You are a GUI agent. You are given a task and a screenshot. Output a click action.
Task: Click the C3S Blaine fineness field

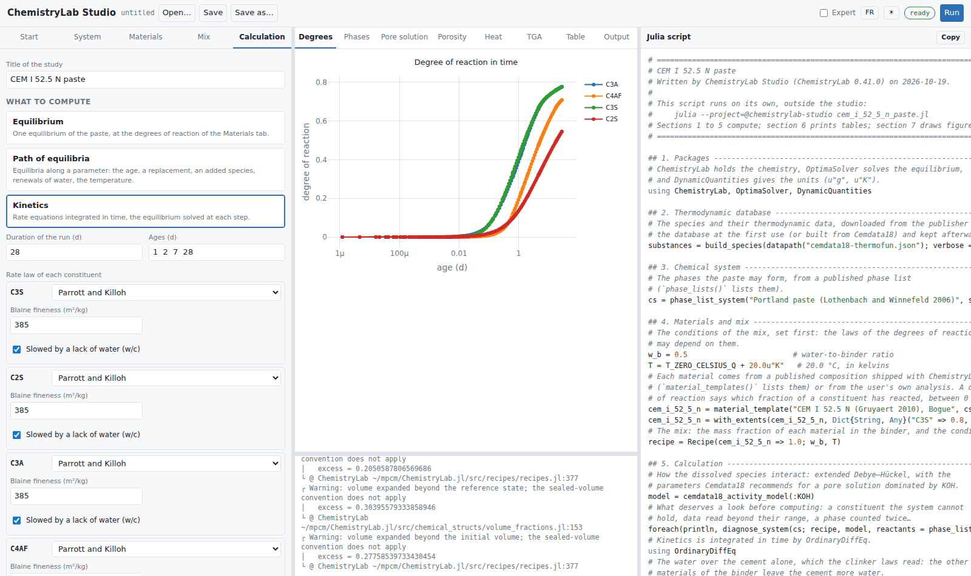pyautogui.click(x=76, y=325)
